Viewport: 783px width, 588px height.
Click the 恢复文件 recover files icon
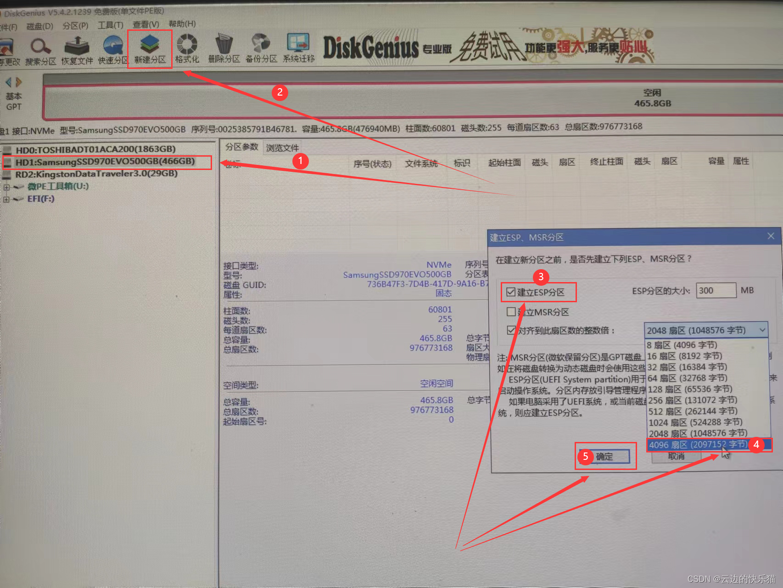click(77, 51)
